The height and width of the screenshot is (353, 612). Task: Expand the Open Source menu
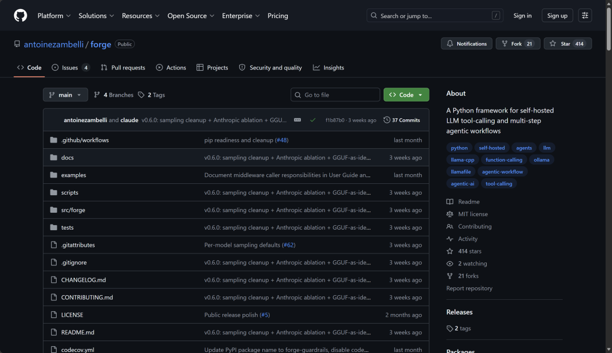pos(191,16)
